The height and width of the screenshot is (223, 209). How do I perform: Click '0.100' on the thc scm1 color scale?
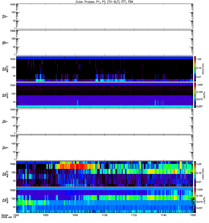200,196
